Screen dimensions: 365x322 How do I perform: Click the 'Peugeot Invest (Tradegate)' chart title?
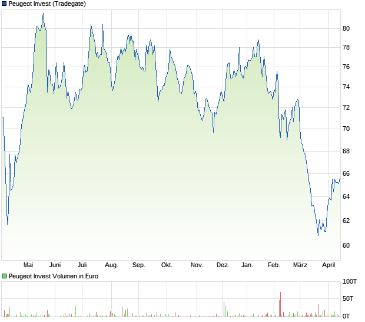[x=47, y=4]
